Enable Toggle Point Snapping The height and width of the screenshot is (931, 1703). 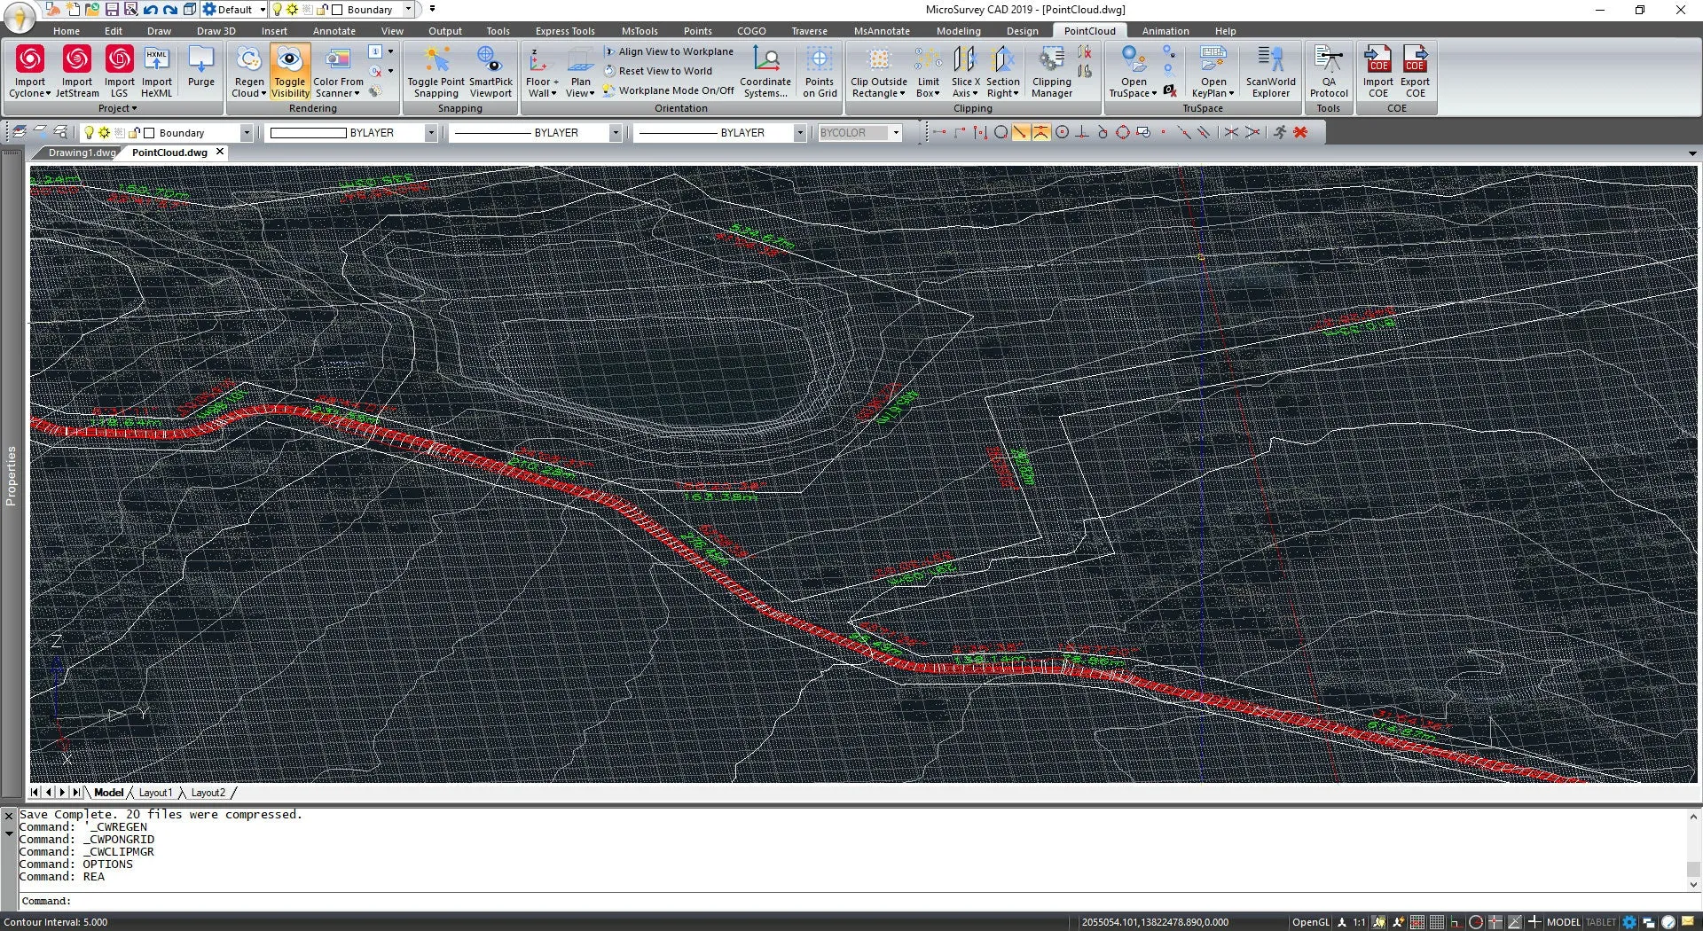click(x=435, y=71)
